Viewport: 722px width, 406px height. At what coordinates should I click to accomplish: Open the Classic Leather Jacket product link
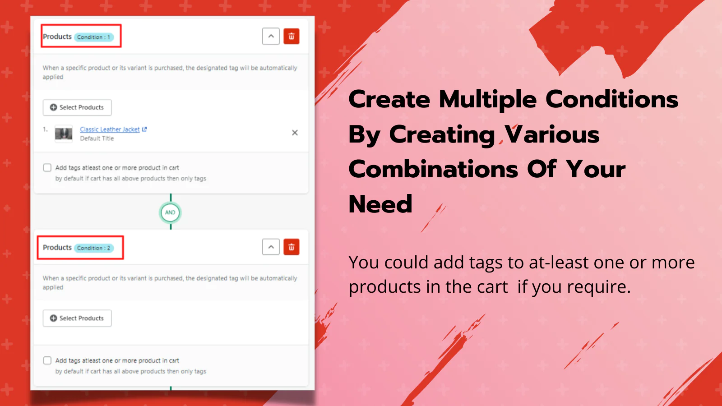(x=110, y=129)
